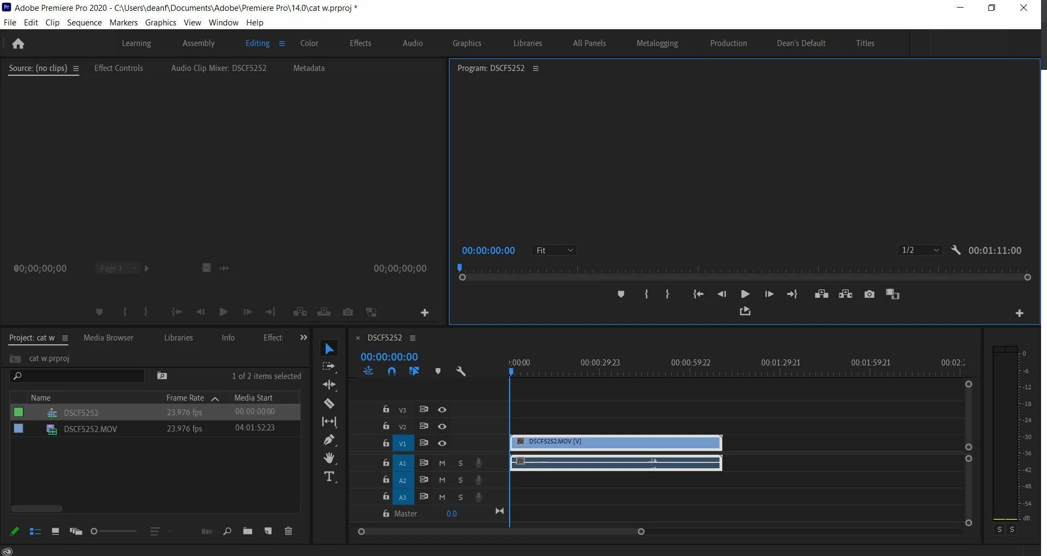Toggle V1 track output eye
Image resolution: width=1047 pixels, height=556 pixels.
(442, 443)
